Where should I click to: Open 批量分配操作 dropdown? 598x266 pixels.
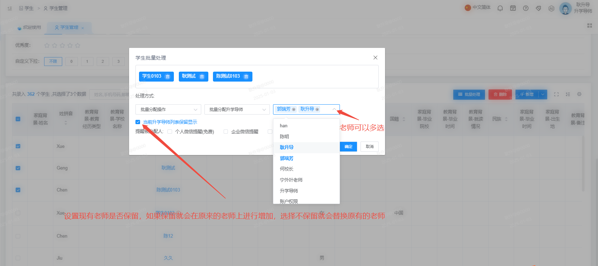[168, 110]
